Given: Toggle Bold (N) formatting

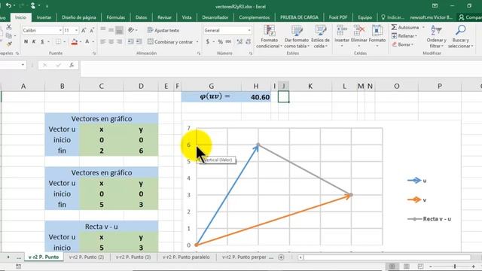Looking at the screenshot, I should pyautogui.click(x=26, y=42).
